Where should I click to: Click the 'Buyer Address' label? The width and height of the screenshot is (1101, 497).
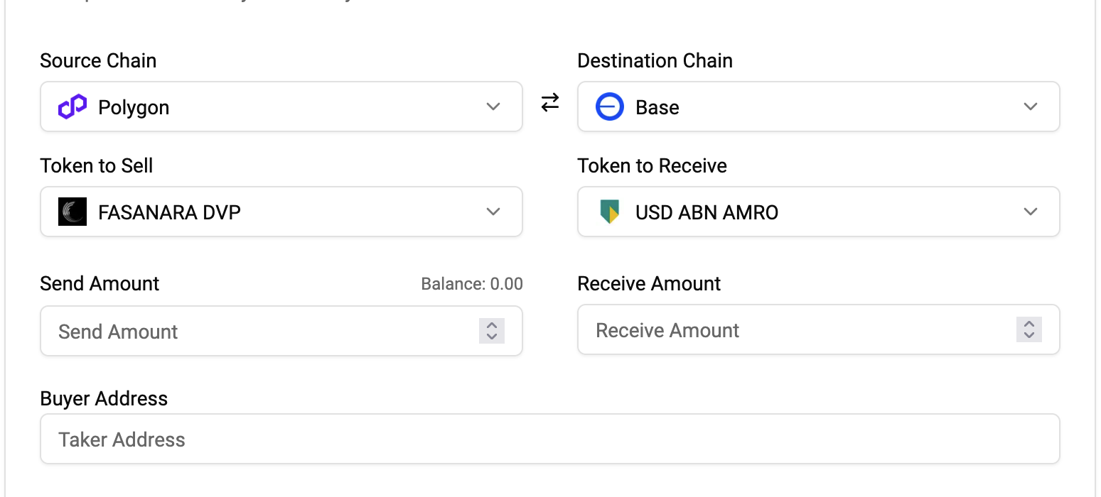click(x=104, y=398)
